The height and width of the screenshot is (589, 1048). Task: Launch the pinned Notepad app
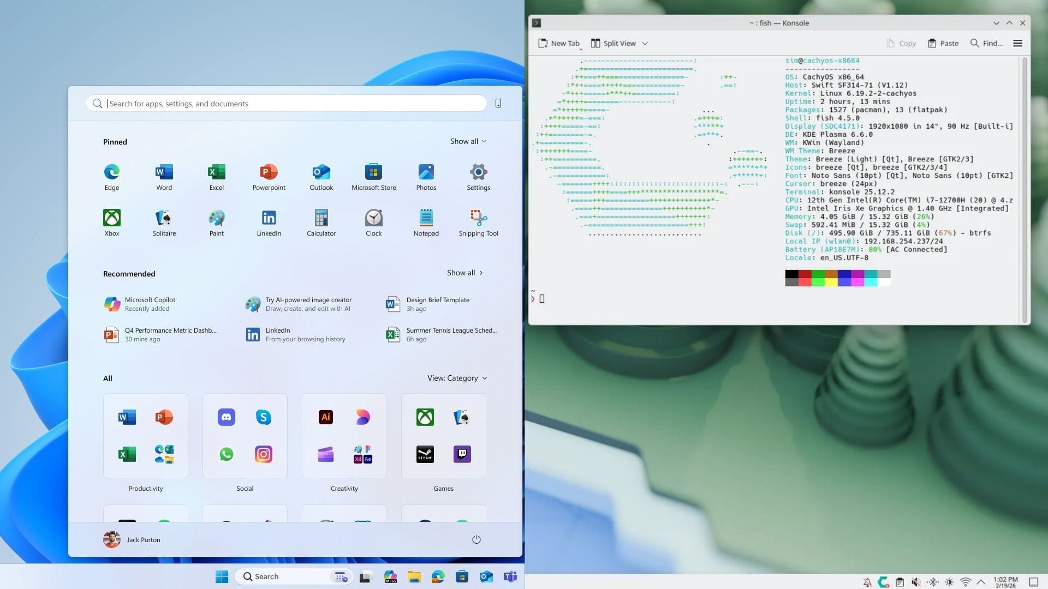point(426,223)
